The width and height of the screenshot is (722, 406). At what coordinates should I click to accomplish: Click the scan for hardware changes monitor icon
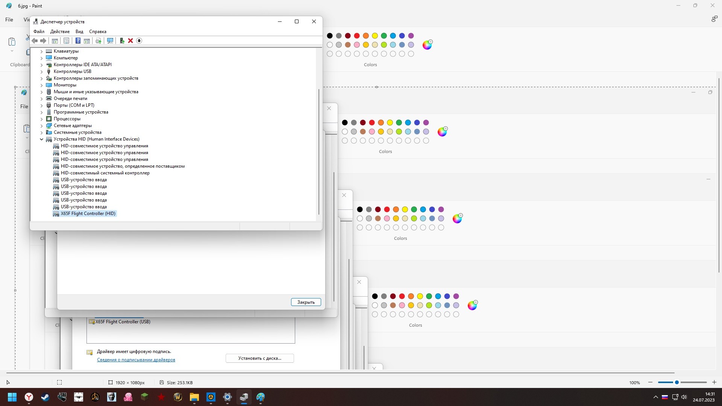point(110,41)
